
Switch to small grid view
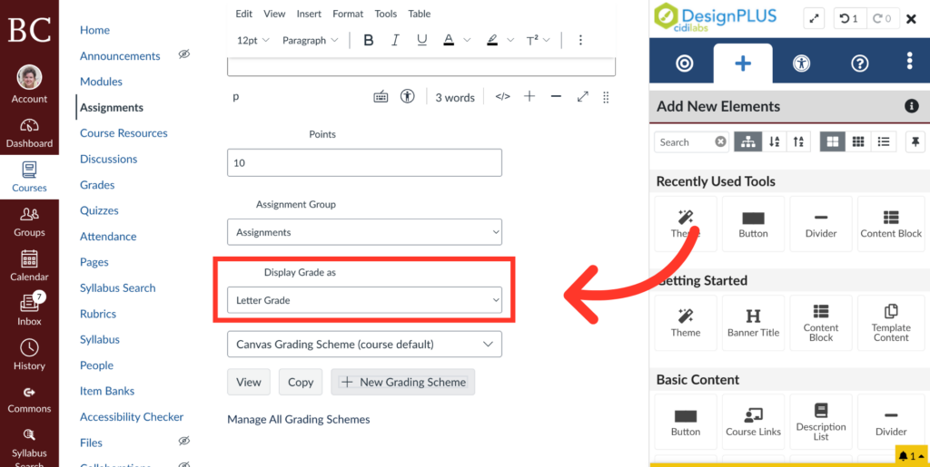pyautogui.click(x=857, y=142)
